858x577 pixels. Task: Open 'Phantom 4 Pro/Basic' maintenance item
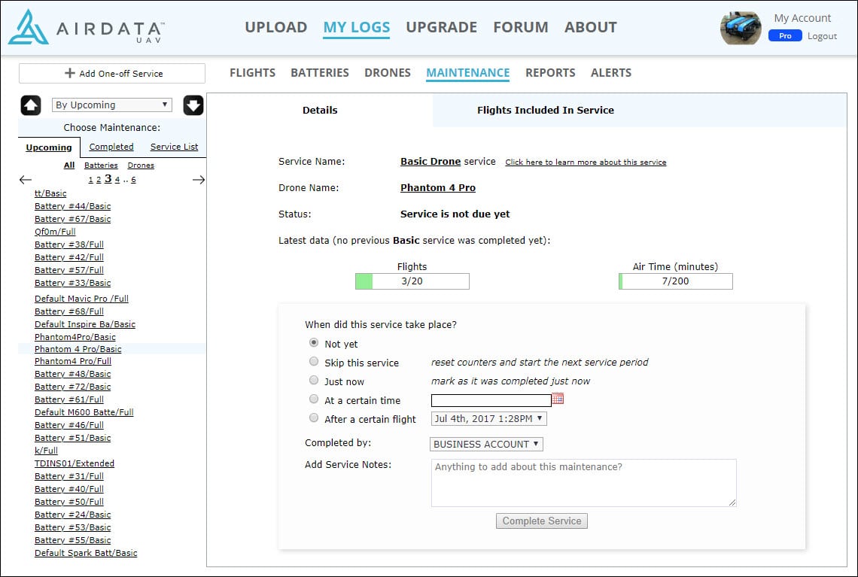tap(78, 349)
